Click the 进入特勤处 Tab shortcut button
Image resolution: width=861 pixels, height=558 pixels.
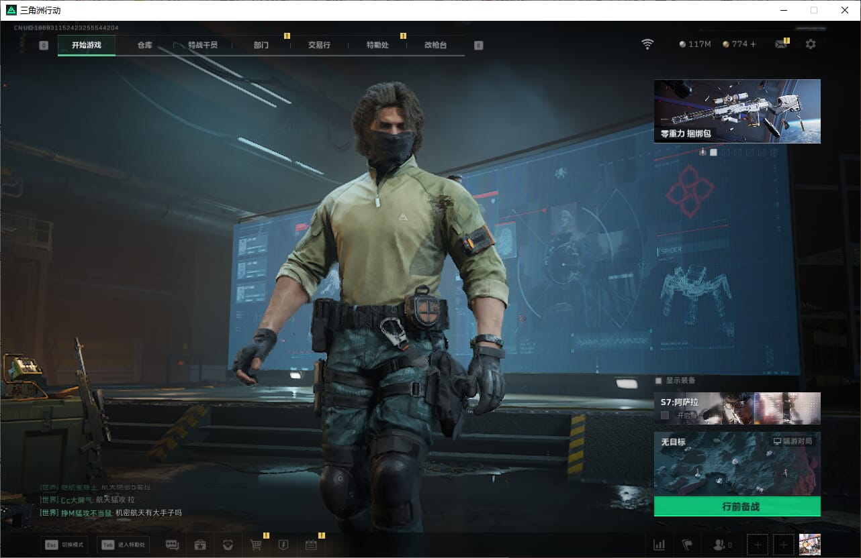123,545
